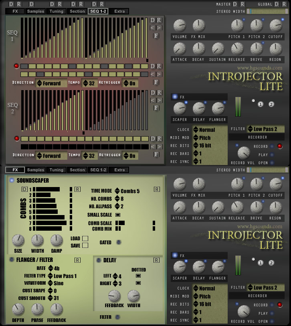Change upper Filter Low Pass 2 selector
Screen dimensions: 291x326
click(265, 129)
